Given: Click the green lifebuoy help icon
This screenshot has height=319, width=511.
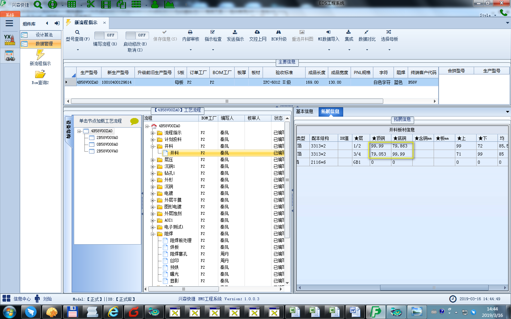Looking at the screenshot, I should tap(53, 5).
